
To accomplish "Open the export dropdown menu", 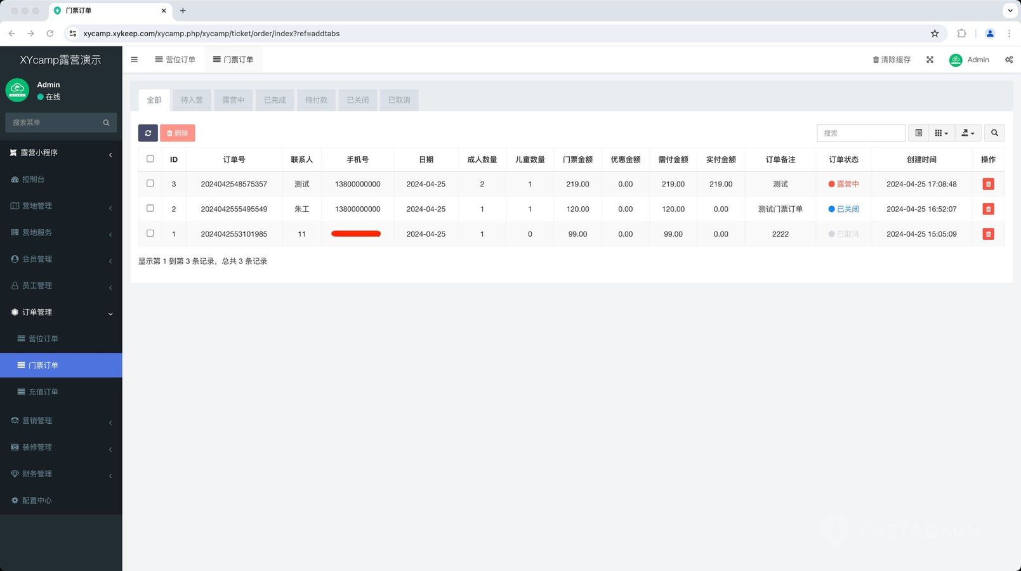I will [968, 133].
